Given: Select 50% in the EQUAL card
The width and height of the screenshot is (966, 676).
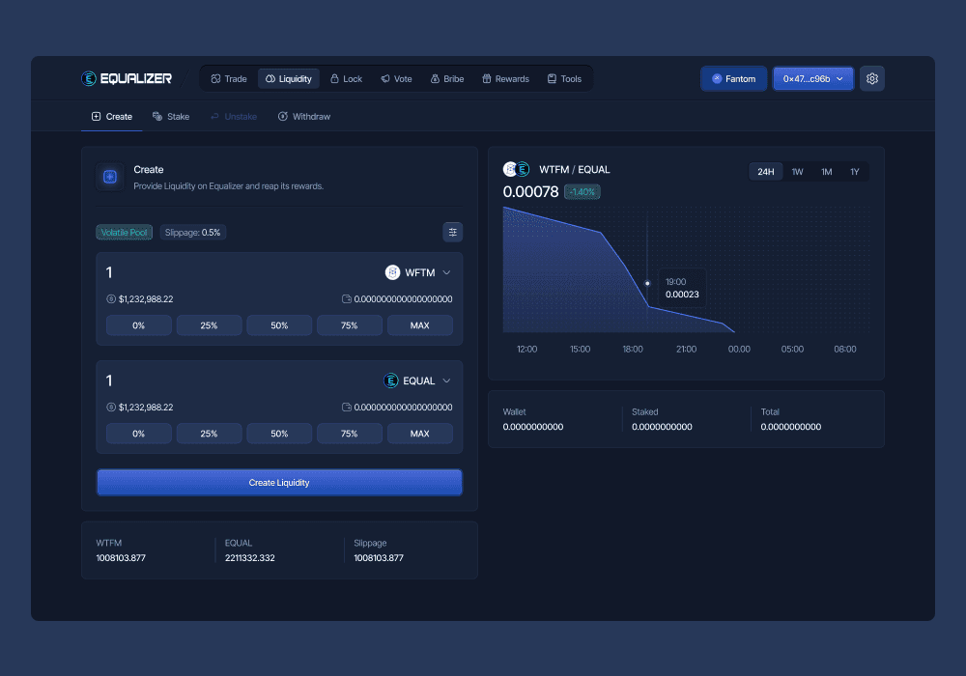Looking at the screenshot, I should (x=279, y=434).
